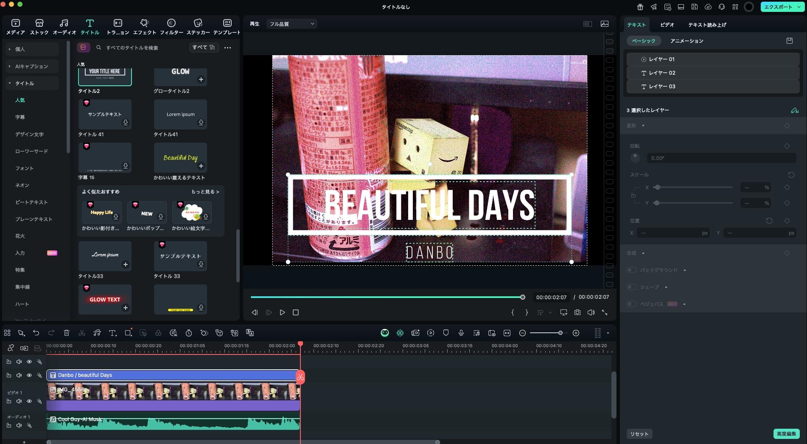The height and width of the screenshot is (444, 807).
Task: Click the redo arrow in timeline toolbar
Action: point(51,333)
